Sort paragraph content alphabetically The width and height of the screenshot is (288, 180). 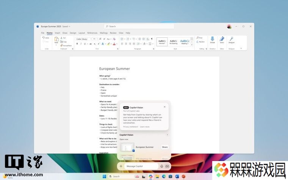pyautogui.click(x=148, y=39)
